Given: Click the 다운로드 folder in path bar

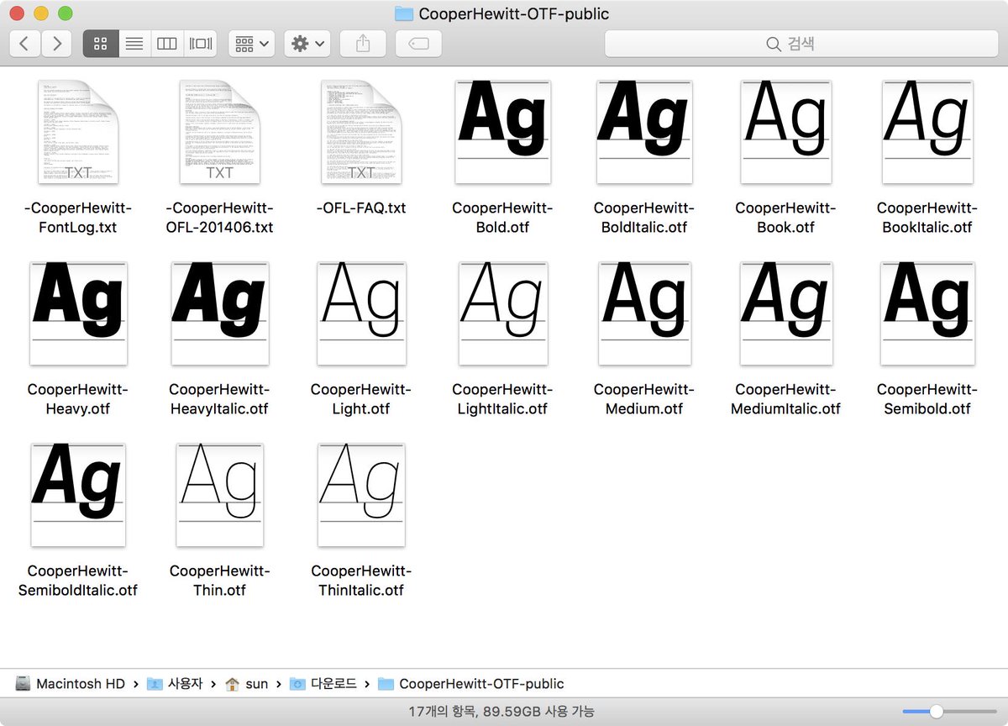Looking at the screenshot, I should pyautogui.click(x=323, y=684).
